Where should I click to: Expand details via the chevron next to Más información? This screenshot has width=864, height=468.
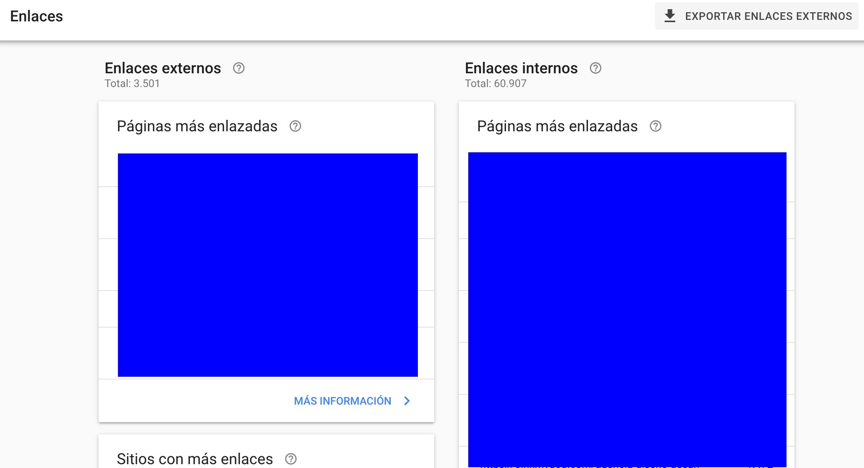(407, 401)
